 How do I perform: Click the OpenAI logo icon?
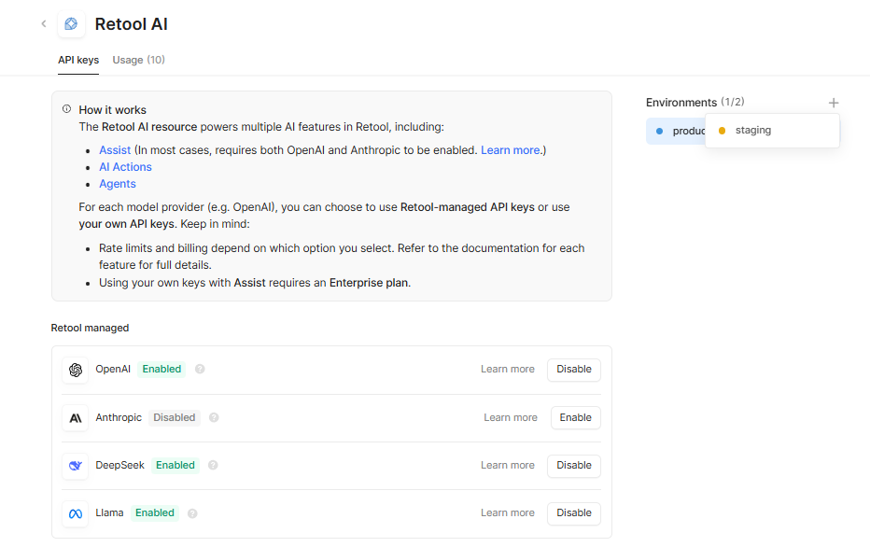tap(76, 370)
